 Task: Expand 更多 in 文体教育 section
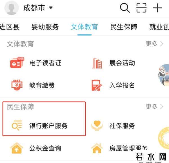pos(154,44)
